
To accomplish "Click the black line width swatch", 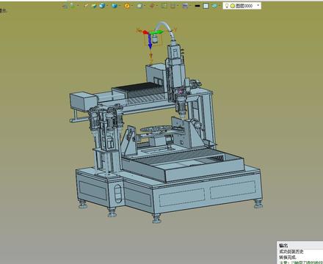I will tap(197, 6).
